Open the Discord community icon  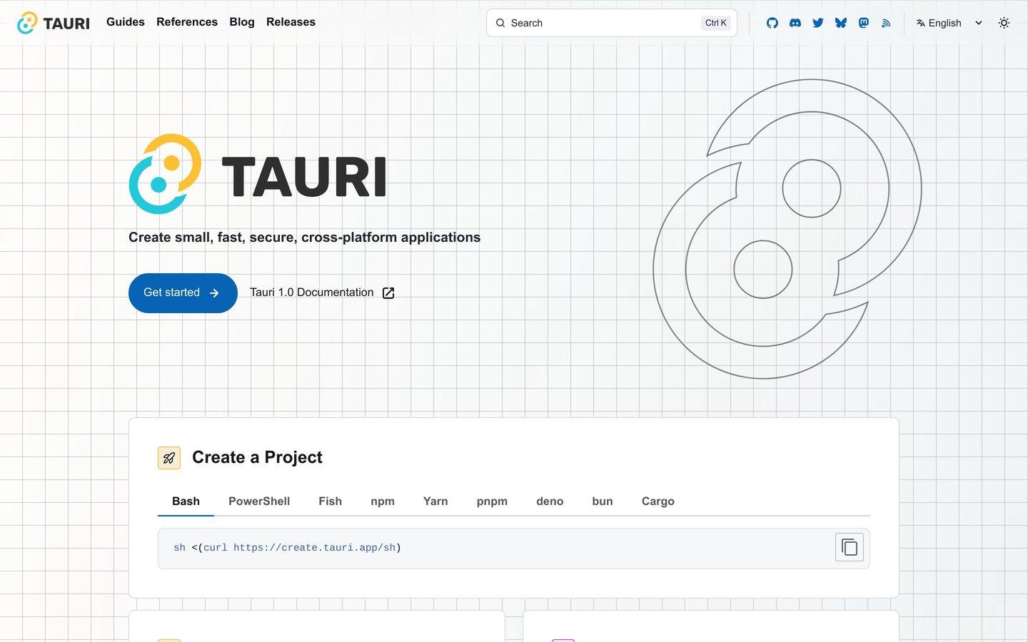tap(795, 23)
